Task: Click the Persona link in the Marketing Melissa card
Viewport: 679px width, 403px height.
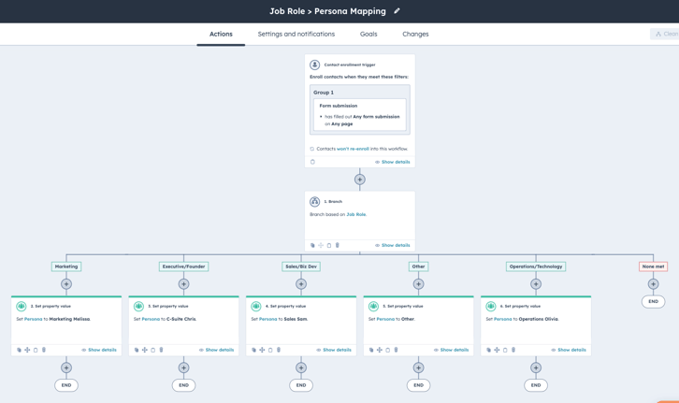Action: click(34, 319)
